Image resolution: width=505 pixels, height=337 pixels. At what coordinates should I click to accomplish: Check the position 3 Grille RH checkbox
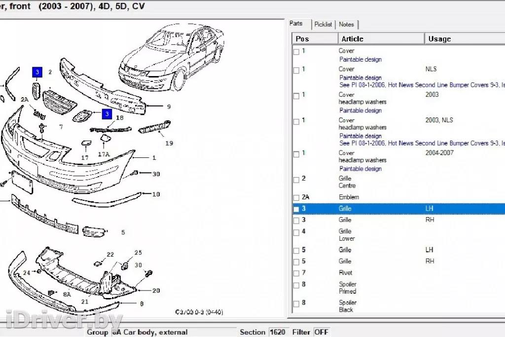tap(296, 221)
